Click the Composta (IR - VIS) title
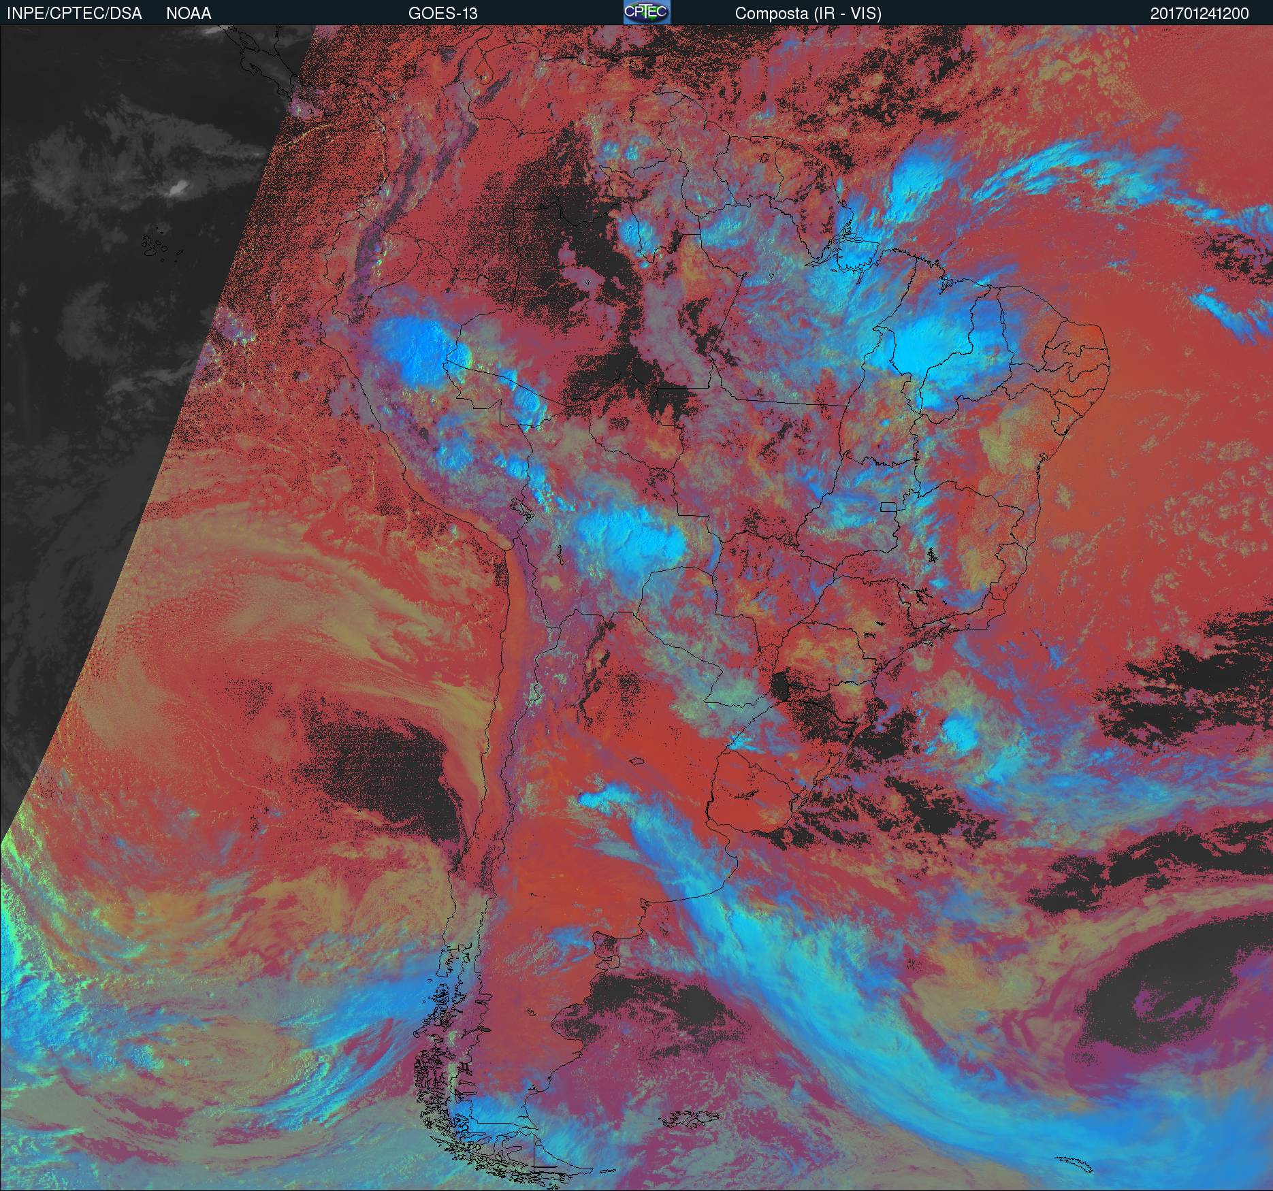Screen dimensions: 1273x1191 coord(808,14)
